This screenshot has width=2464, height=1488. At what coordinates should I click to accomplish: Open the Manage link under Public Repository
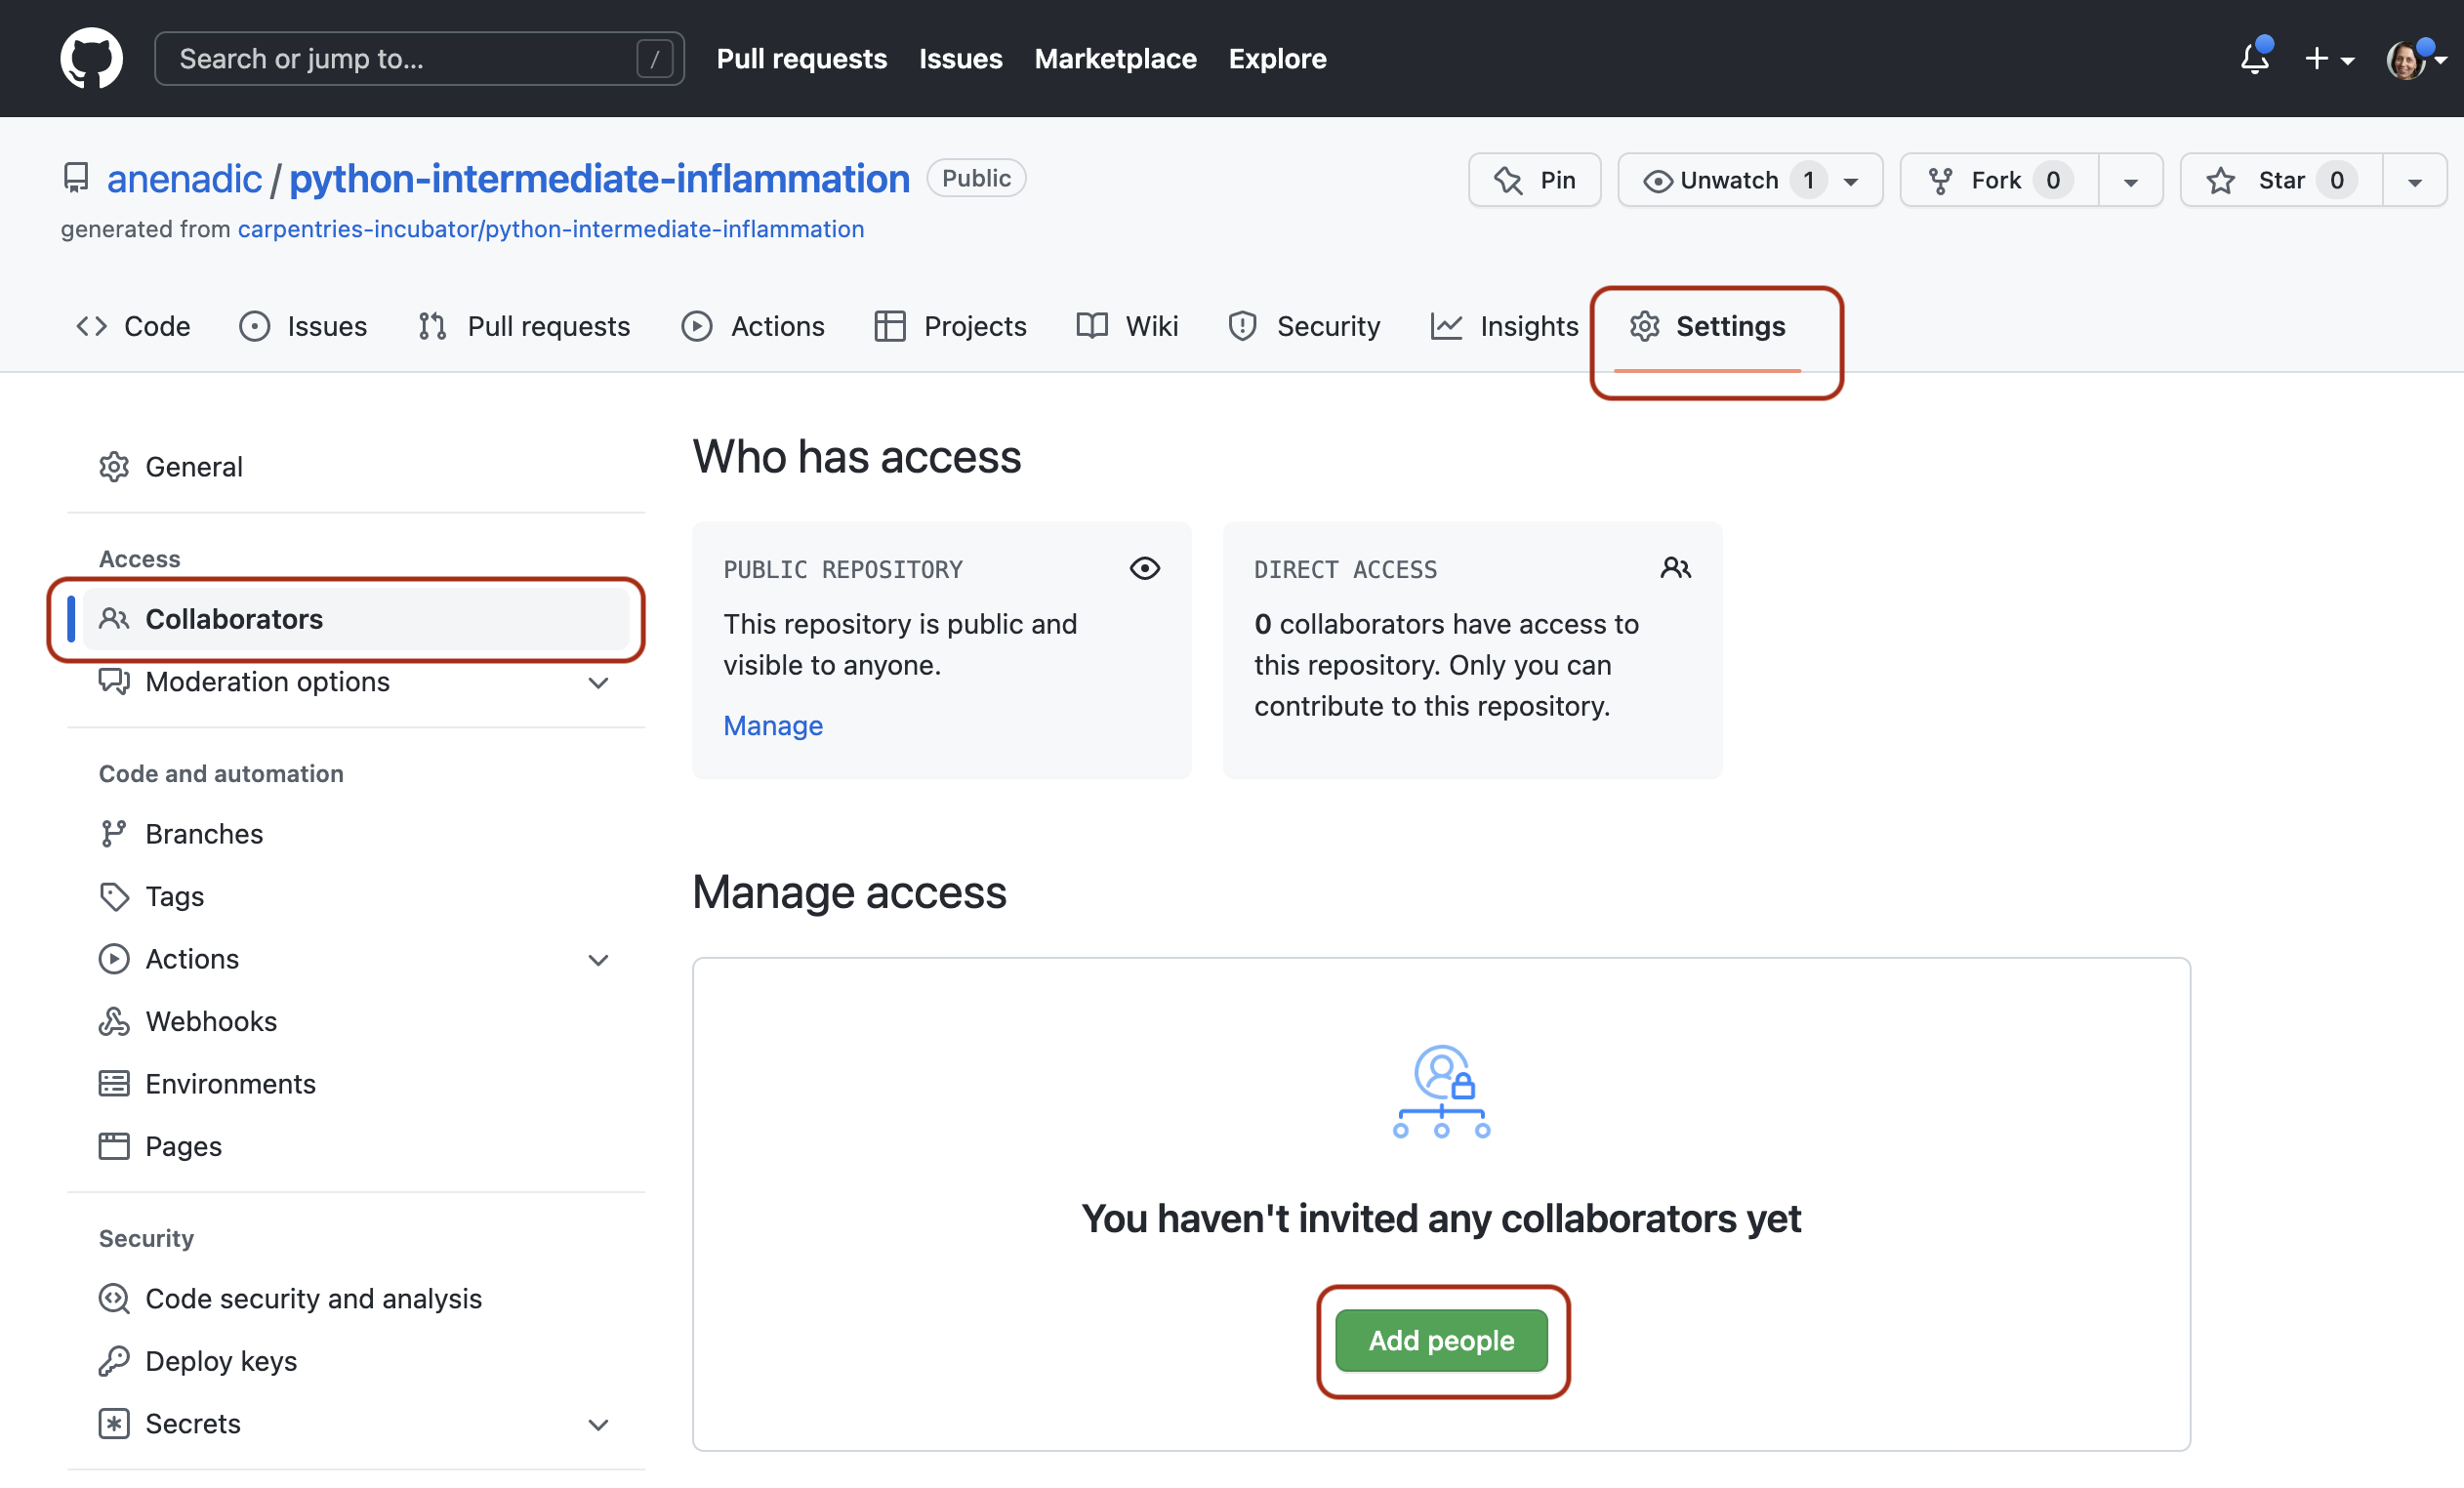(x=772, y=725)
